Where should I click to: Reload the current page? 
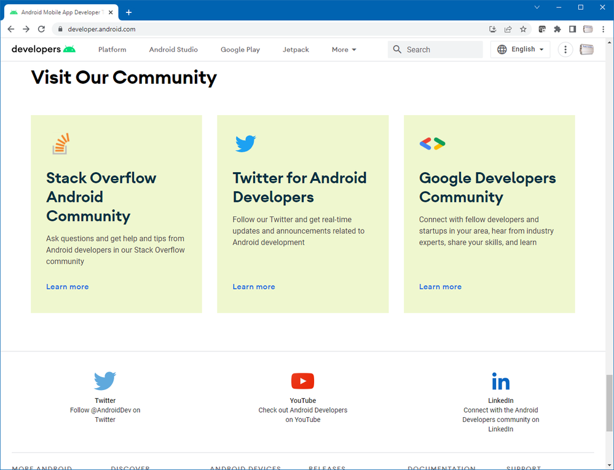tap(42, 29)
